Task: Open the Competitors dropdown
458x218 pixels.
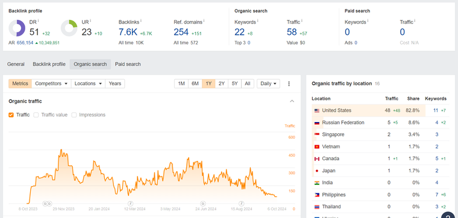Action: (51, 83)
